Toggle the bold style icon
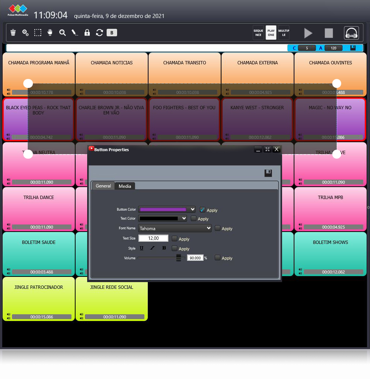Screen dimensions: 370x379 pyautogui.click(x=164, y=248)
